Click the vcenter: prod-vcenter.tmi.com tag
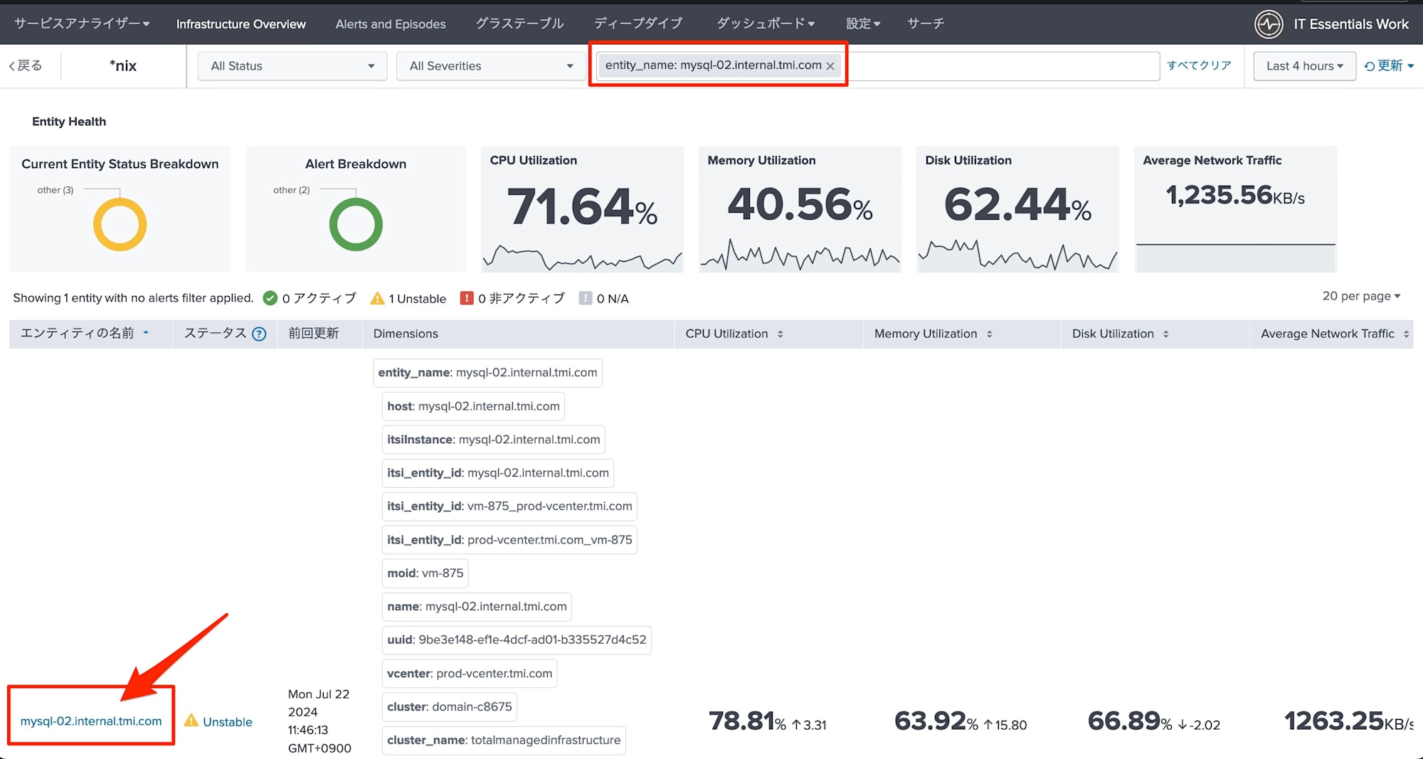 [470, 674]
